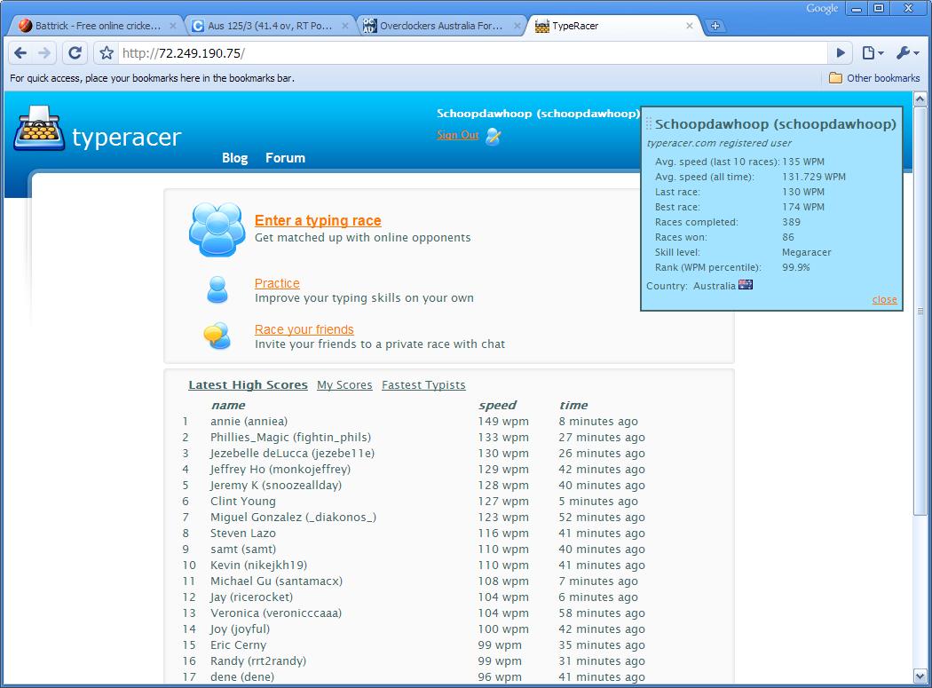Screen dimensions: 932x688
Task: Click the Australia flag in the profile popup
Action: coord(746,285)
